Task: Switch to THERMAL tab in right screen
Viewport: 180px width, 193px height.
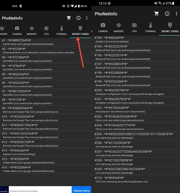Action: pyautogui.click(x=151, y=28)
